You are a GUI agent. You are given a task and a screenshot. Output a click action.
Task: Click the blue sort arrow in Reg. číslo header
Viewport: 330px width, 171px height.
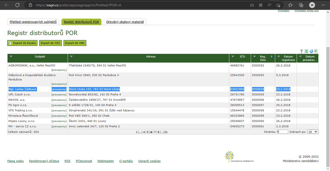(x=271, y=57)
